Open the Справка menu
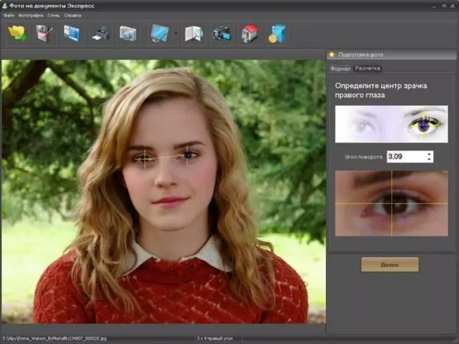459x344 pixels. (x=73, y=16)
